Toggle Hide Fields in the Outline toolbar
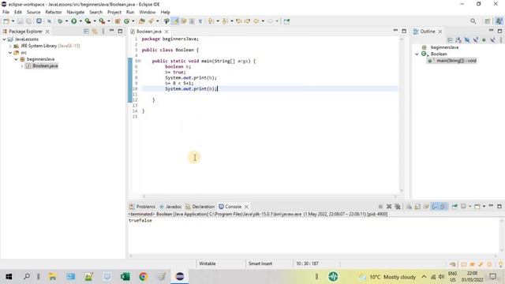The image size is (505, 284). pyautogui.click(x=467, y=40)
